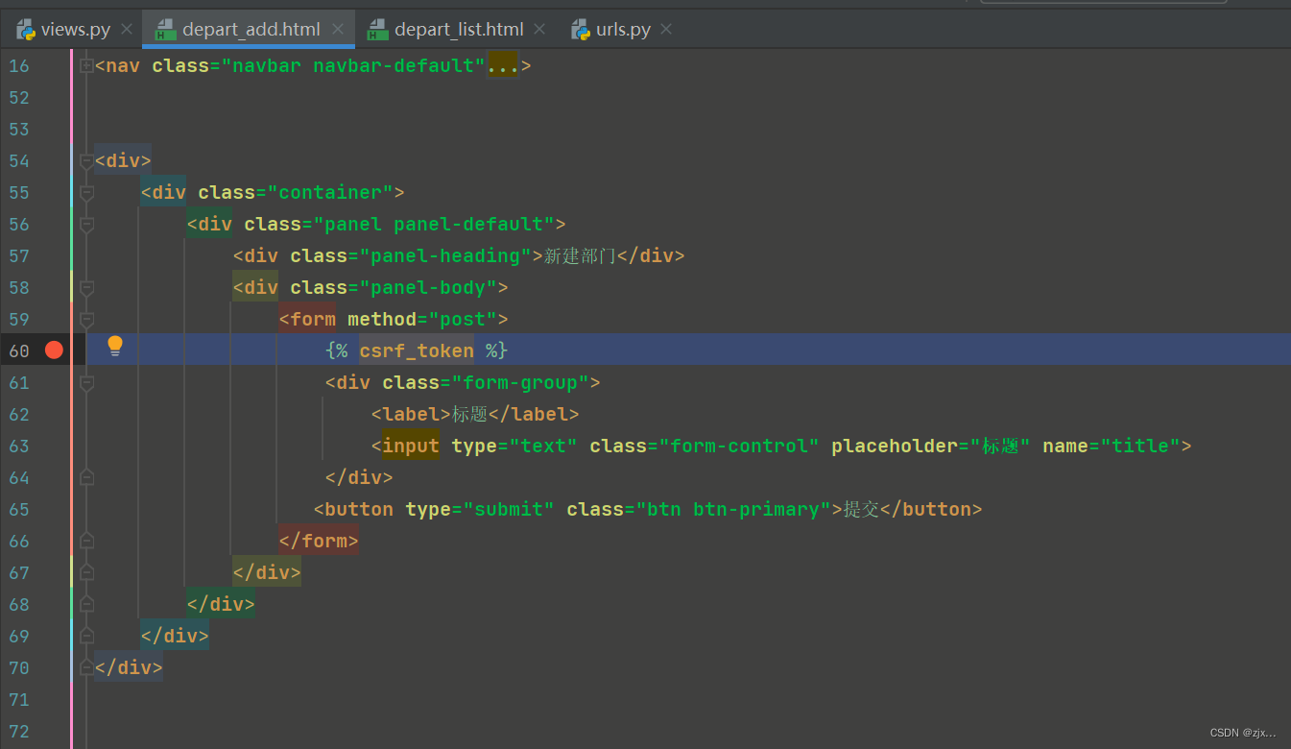Screen dimensions: 1291x749
Task: Click the "post" method value
Action: (463, 319)
